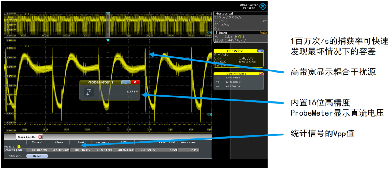The image size is (390, 169).
Task: Click the BW: 3 GHz bandwidth label
Action: [x=247, y=62]
